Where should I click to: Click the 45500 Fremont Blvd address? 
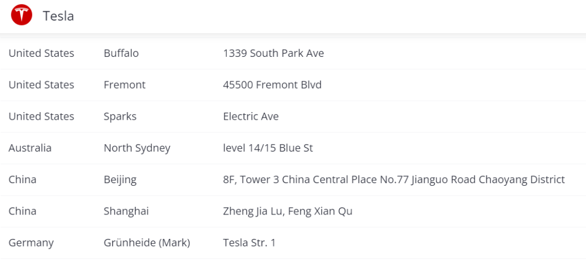click(x=272, y=85)
